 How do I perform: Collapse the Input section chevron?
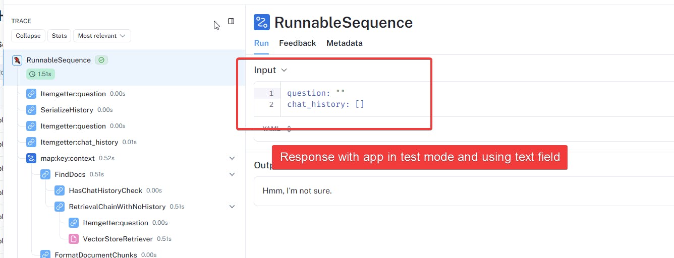click(x=284, y=71)
